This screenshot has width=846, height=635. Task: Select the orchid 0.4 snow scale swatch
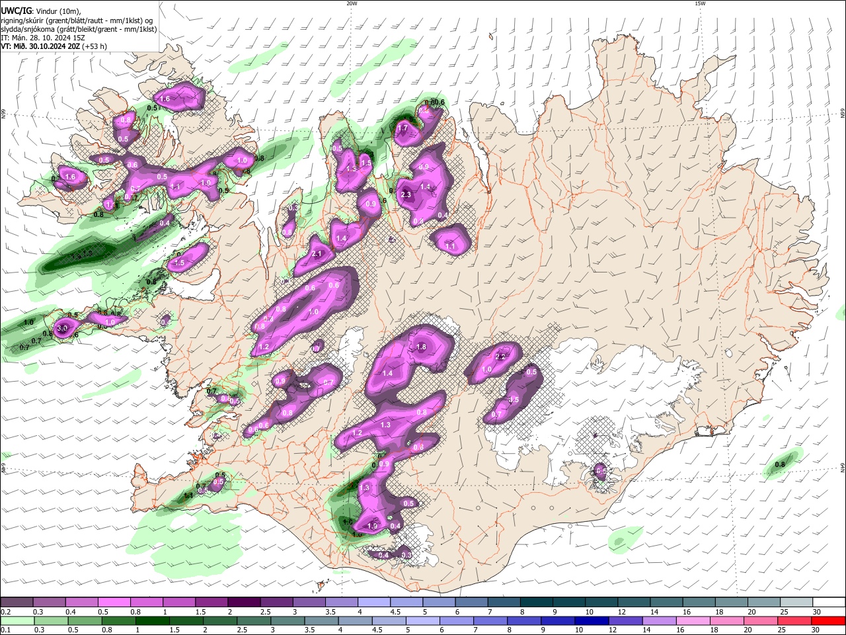point(81,602)
